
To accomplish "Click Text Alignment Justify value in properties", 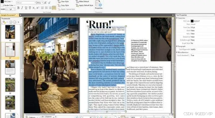I will [x=193, y=49].
